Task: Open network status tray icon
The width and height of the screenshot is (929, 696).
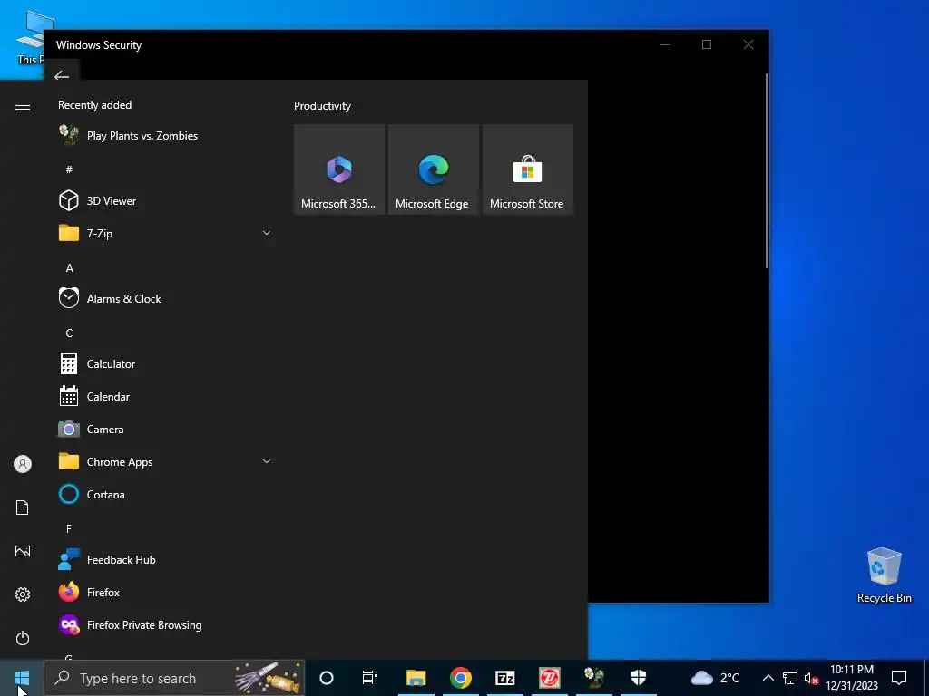Action: (790, 678)
